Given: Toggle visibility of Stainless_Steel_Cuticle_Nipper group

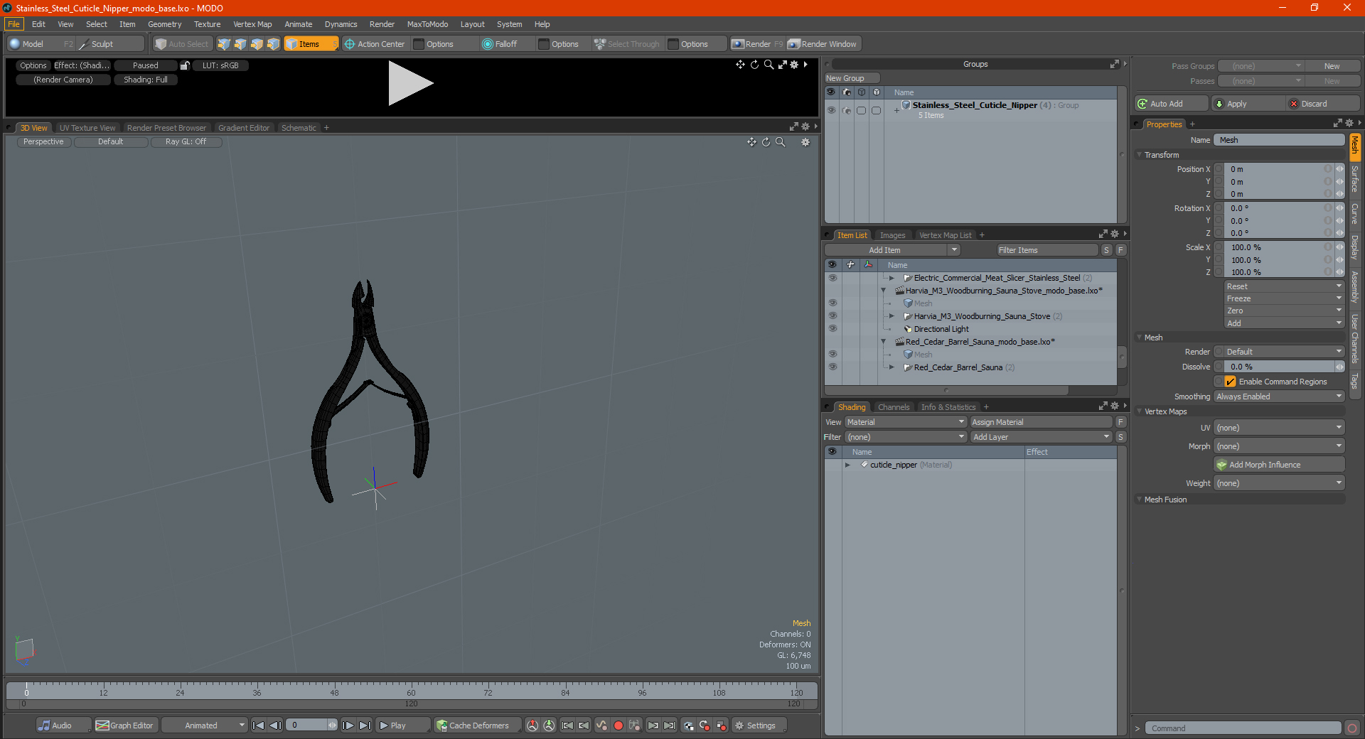Looking at the screenshot, I should 831,110.
